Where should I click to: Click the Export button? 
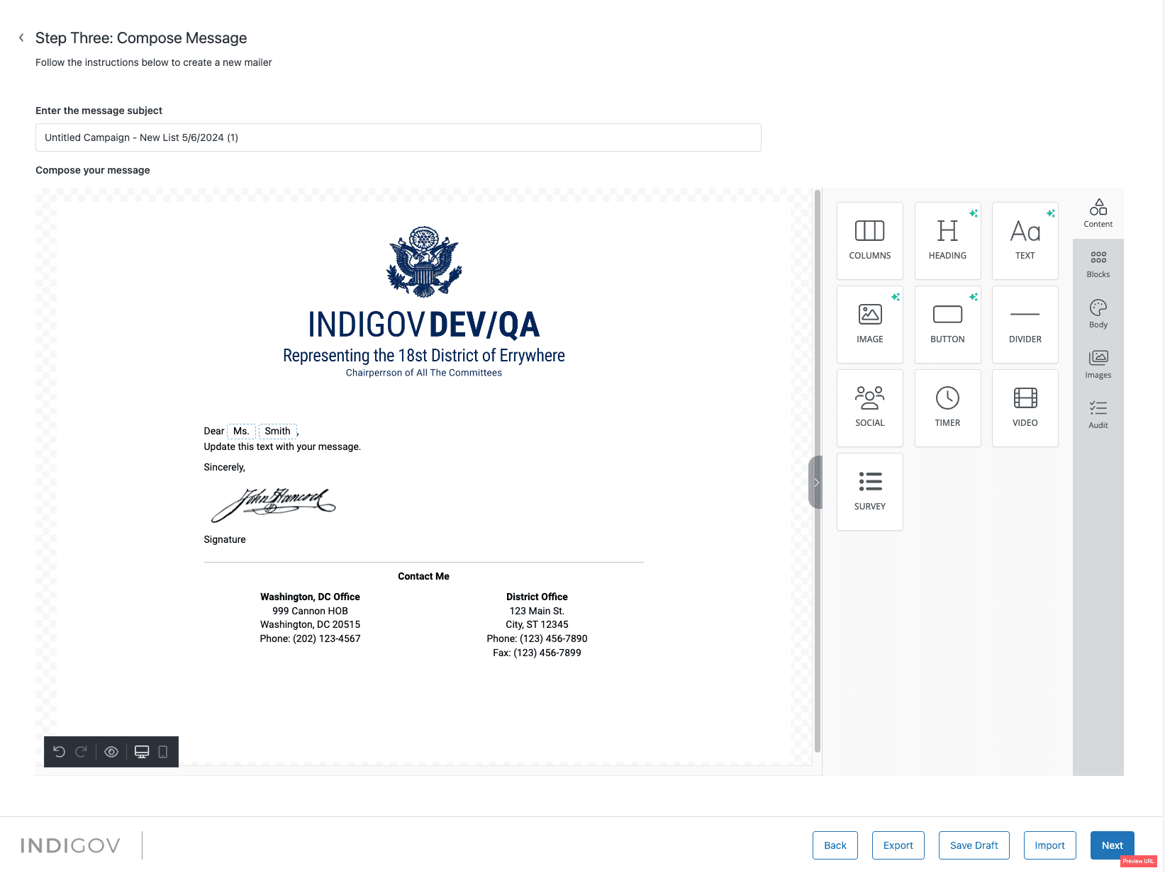(x=898, y=845)
